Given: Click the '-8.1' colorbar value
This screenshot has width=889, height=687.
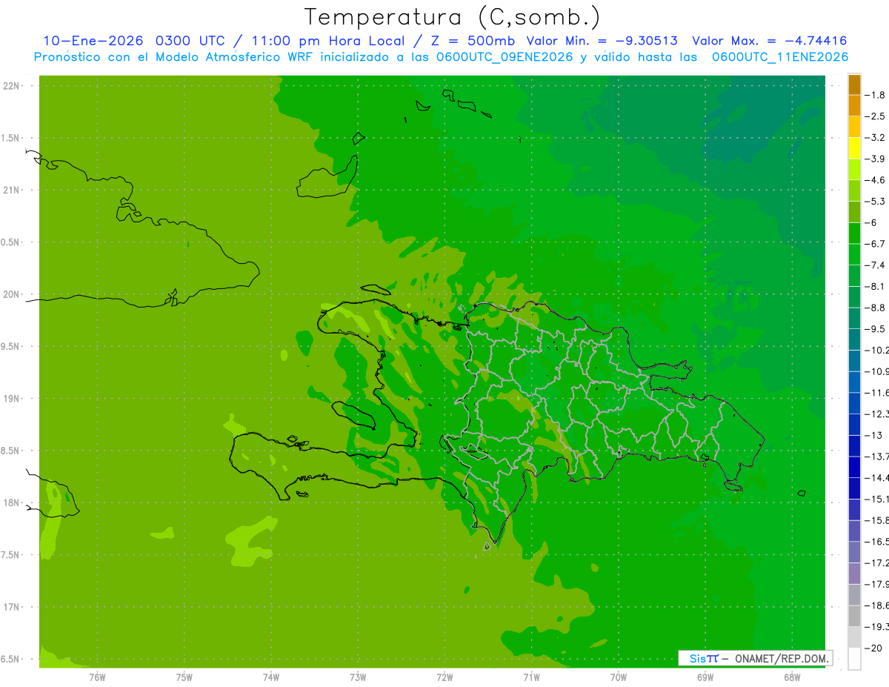Looking at the screenshot, I should tap(876, 286).
